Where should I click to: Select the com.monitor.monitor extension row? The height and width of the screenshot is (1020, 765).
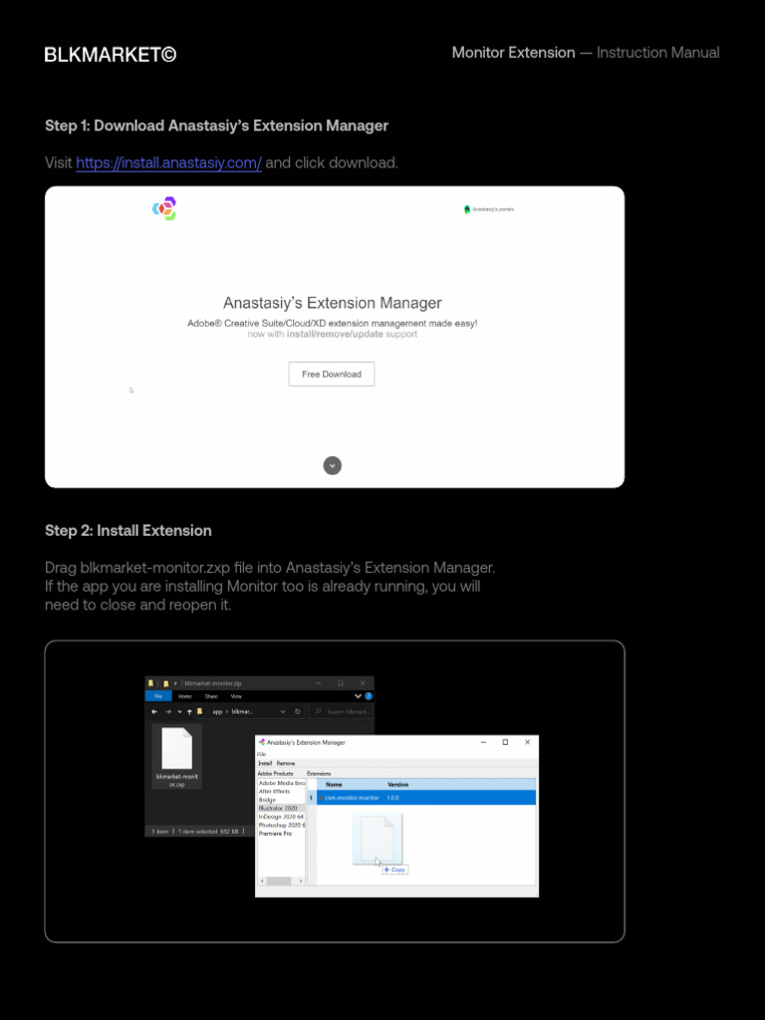click(x=422, y=798)
